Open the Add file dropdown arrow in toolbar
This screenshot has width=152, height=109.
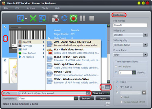pyautogui.click(x=26, y=18)
